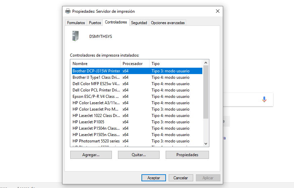
Task: Click the Cancelar button
Action: click(x=181, y=178)
